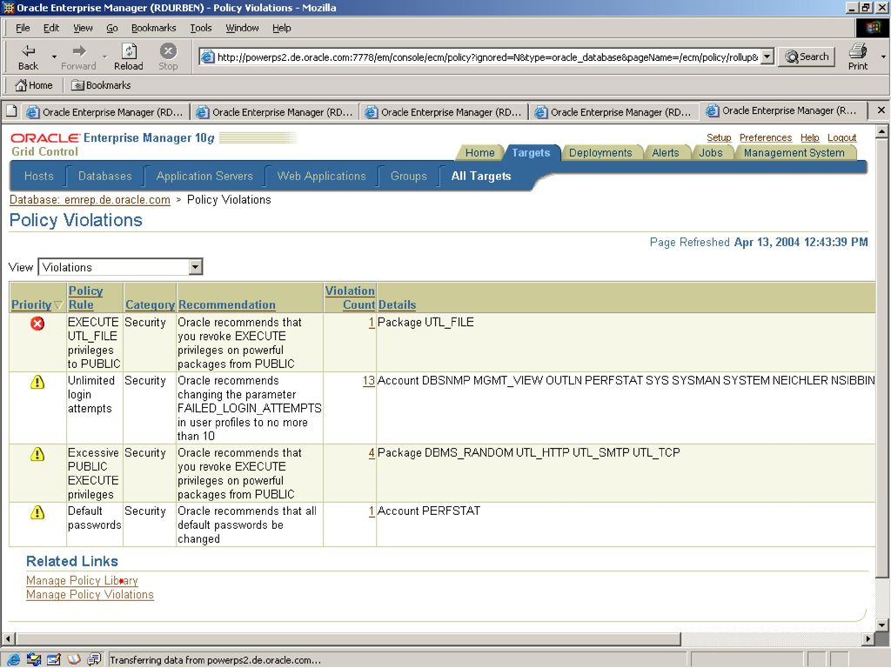The width and height of the screenshot is (891, 668).
Task: Click the horizontal scrollbar right arrow
Action: pyautogui.click(x=869, y=639)
